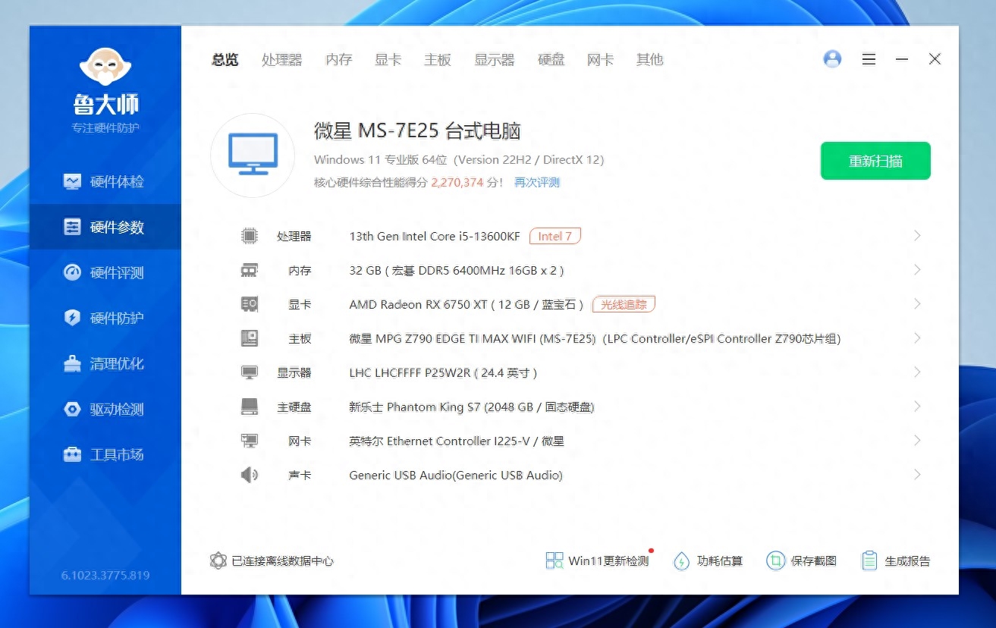
Task: Click the 生成报告 clipboard icon
Action: 869,561
